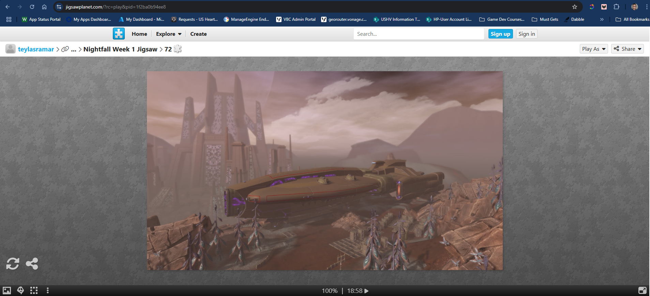Click the jigsawplanet.com address bar

[x=317, y=7]
